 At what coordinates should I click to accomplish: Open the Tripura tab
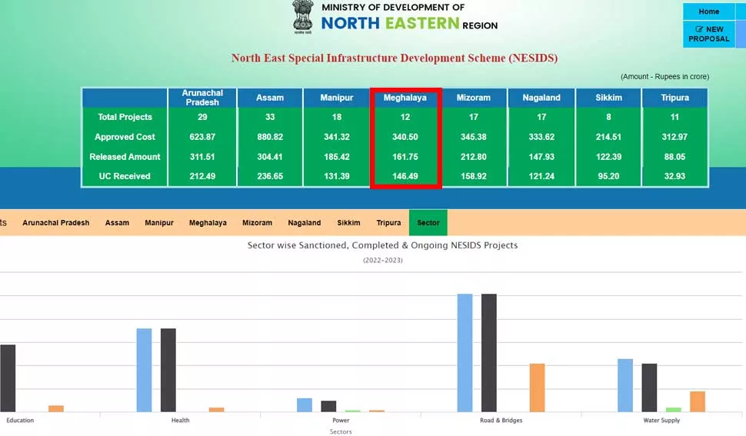(x=388, y=222)
